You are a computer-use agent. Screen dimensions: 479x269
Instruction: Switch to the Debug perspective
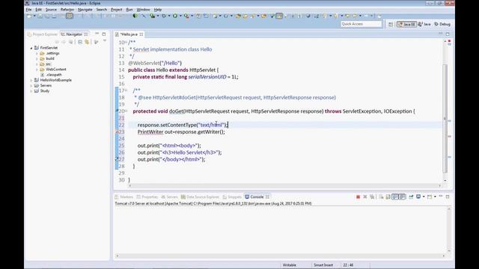442,24
